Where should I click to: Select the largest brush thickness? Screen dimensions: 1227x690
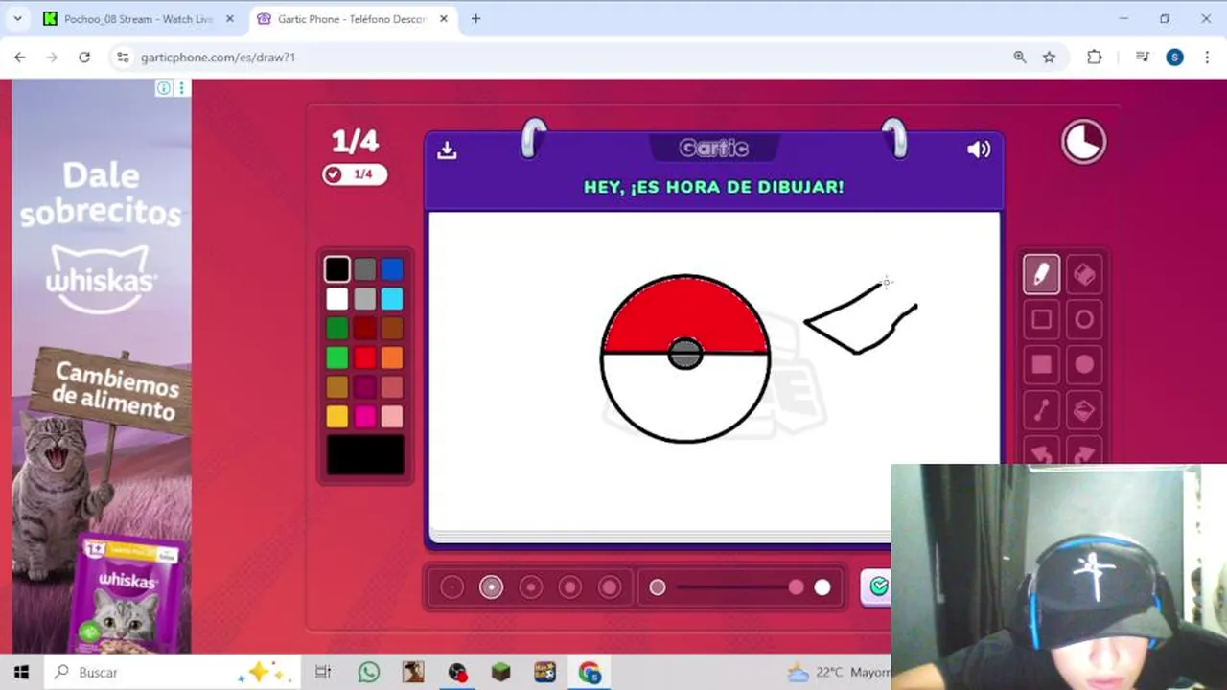click(x=610, y=587)
